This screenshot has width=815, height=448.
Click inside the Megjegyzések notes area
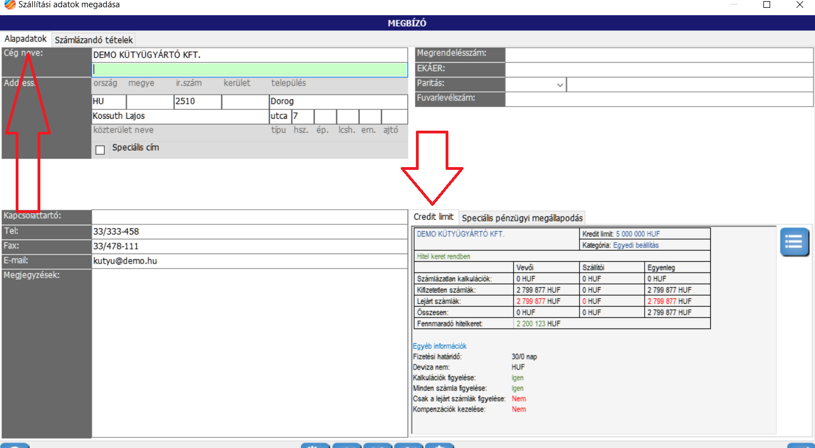(x=249, y=353)
